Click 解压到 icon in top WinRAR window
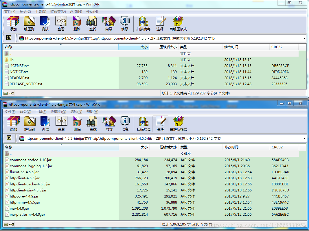 tap(29, 23)
